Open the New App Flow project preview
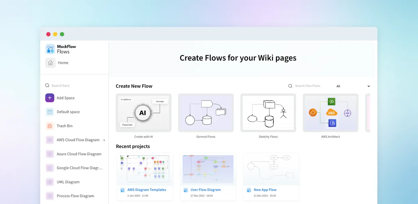Viewport: 418px width, 204px height. pos(271,169)
